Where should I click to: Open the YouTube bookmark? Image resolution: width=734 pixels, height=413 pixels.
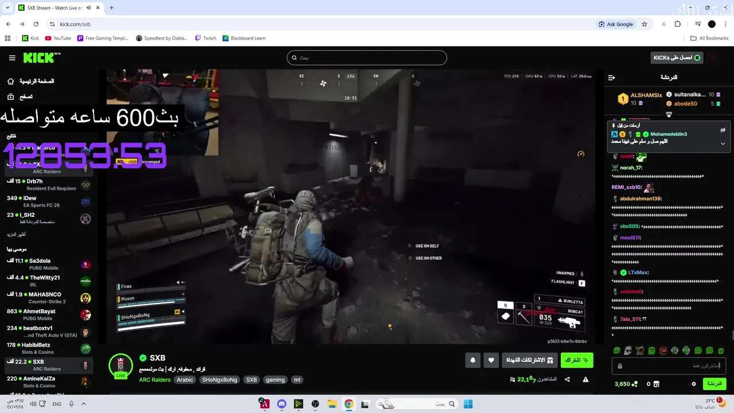(x=58, y=38)
